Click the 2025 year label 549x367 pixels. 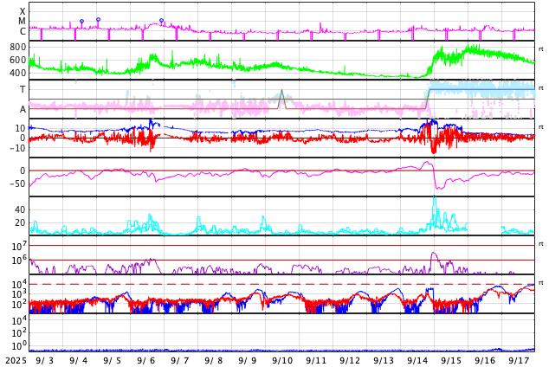16,360
